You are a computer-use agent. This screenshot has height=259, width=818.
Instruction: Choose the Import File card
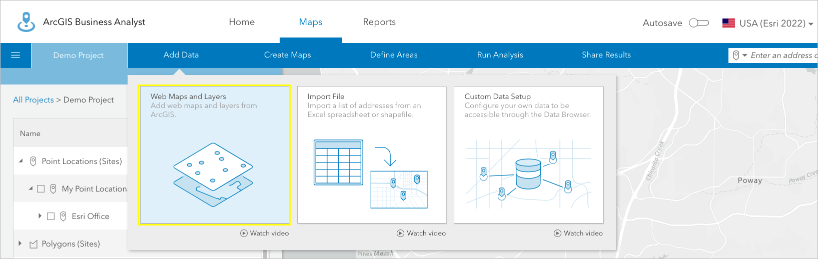372,155
